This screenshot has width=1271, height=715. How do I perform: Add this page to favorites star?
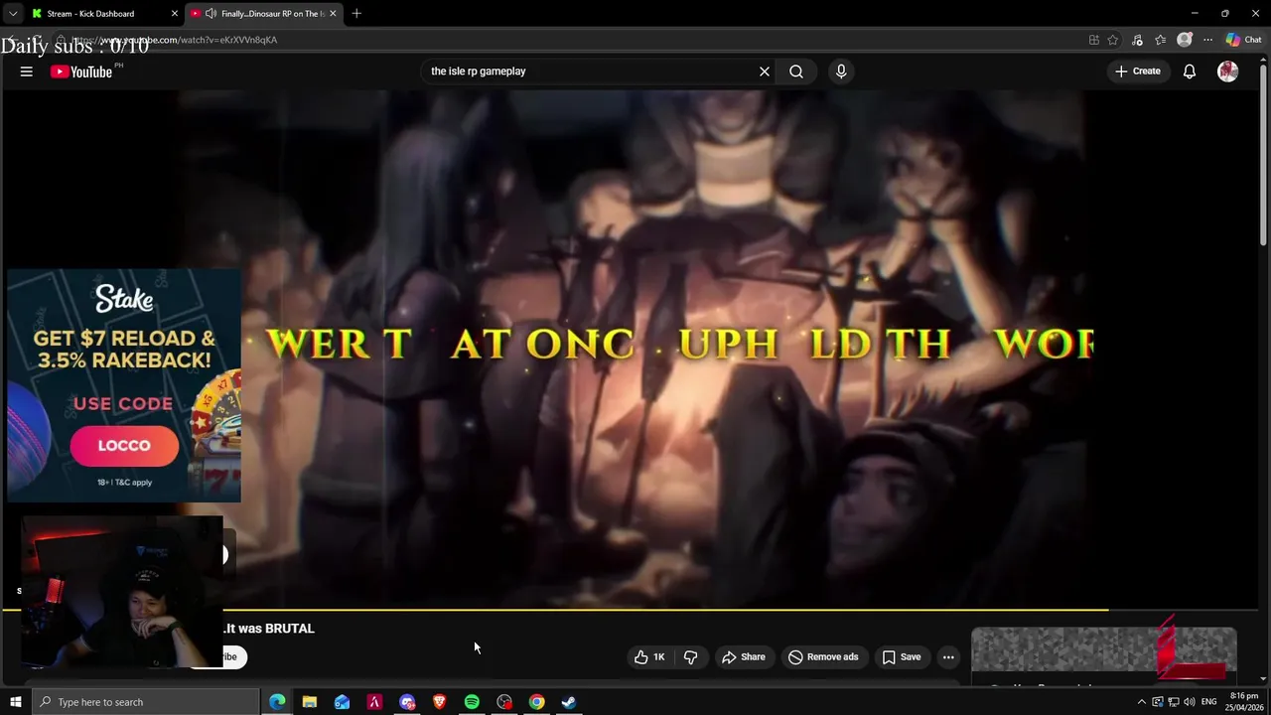click(x=1113, y=40)
